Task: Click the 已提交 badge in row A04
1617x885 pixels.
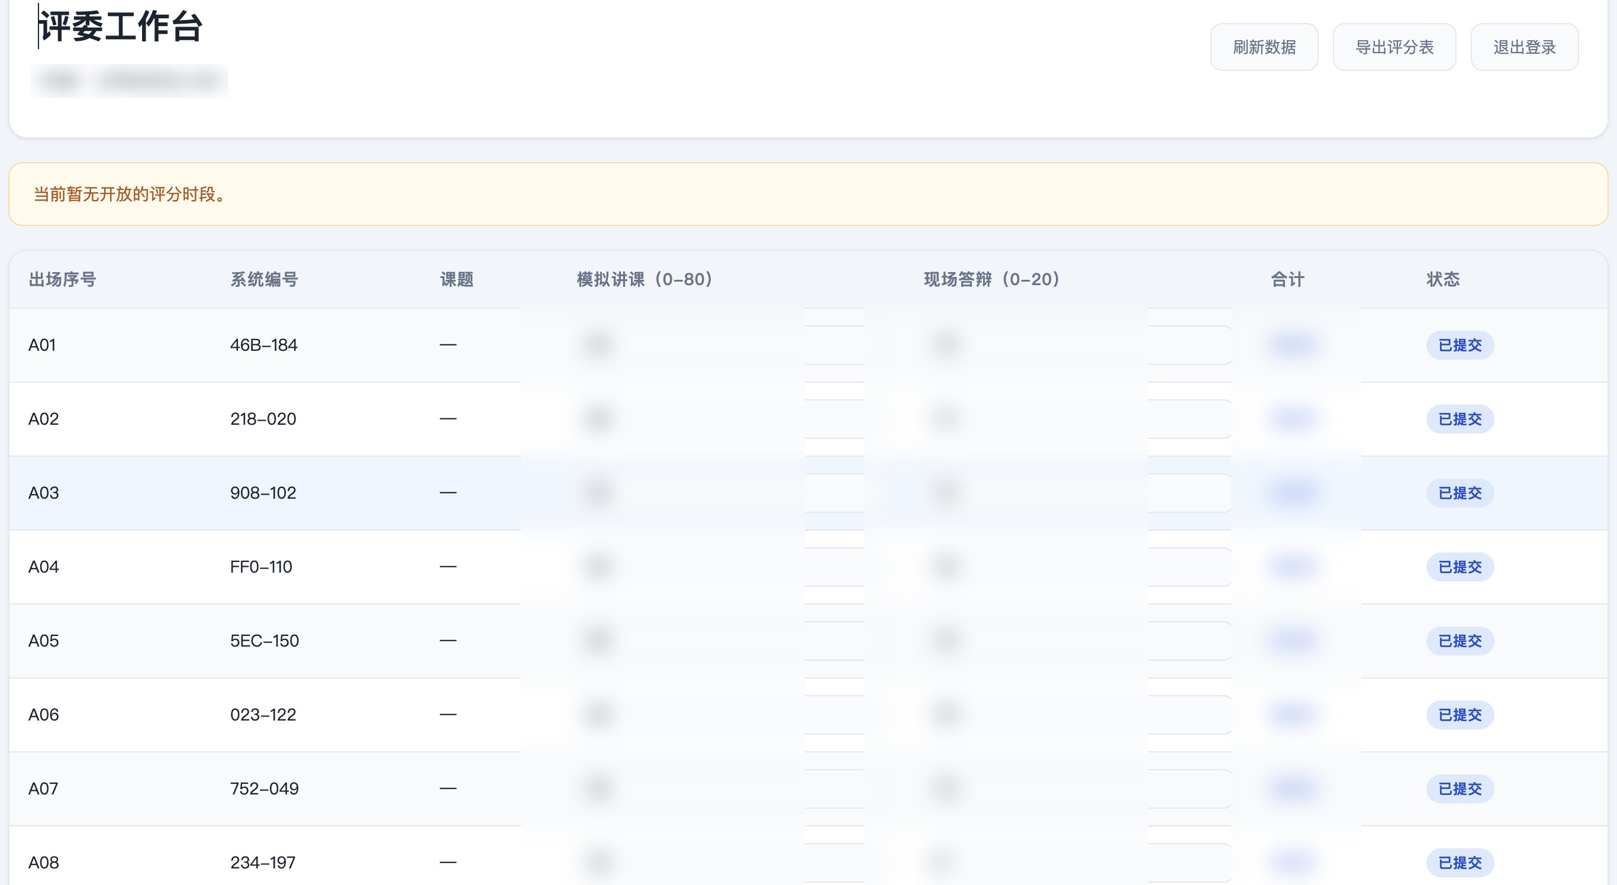Action: pos(1460,567)
